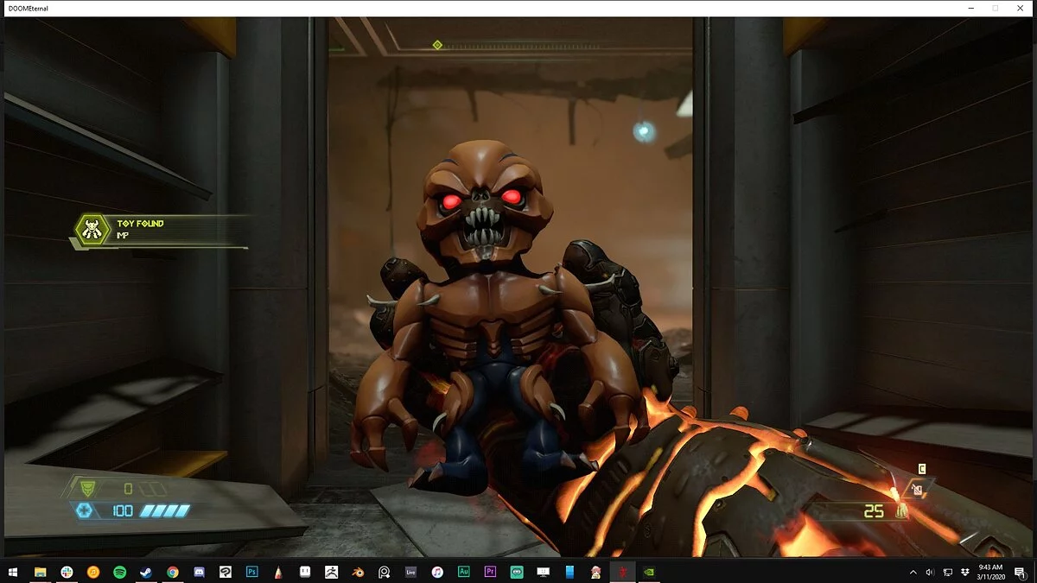Open Photoshop from the taskbar

click(252, 572)
